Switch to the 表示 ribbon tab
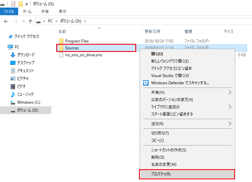The image size is (252, 182). tap(63, 12)
